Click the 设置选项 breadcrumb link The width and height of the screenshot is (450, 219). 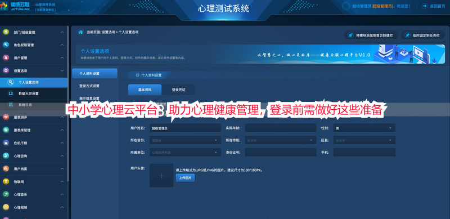[x=108, y=32]
